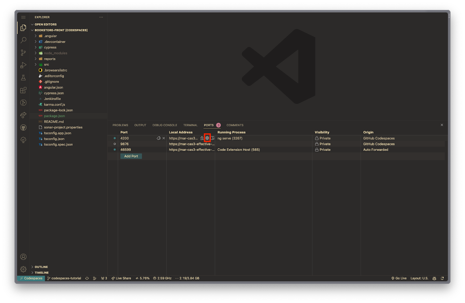This screenshot has width=465, height=303.
Task: Open karma.conf.js file
Action: 54,105
